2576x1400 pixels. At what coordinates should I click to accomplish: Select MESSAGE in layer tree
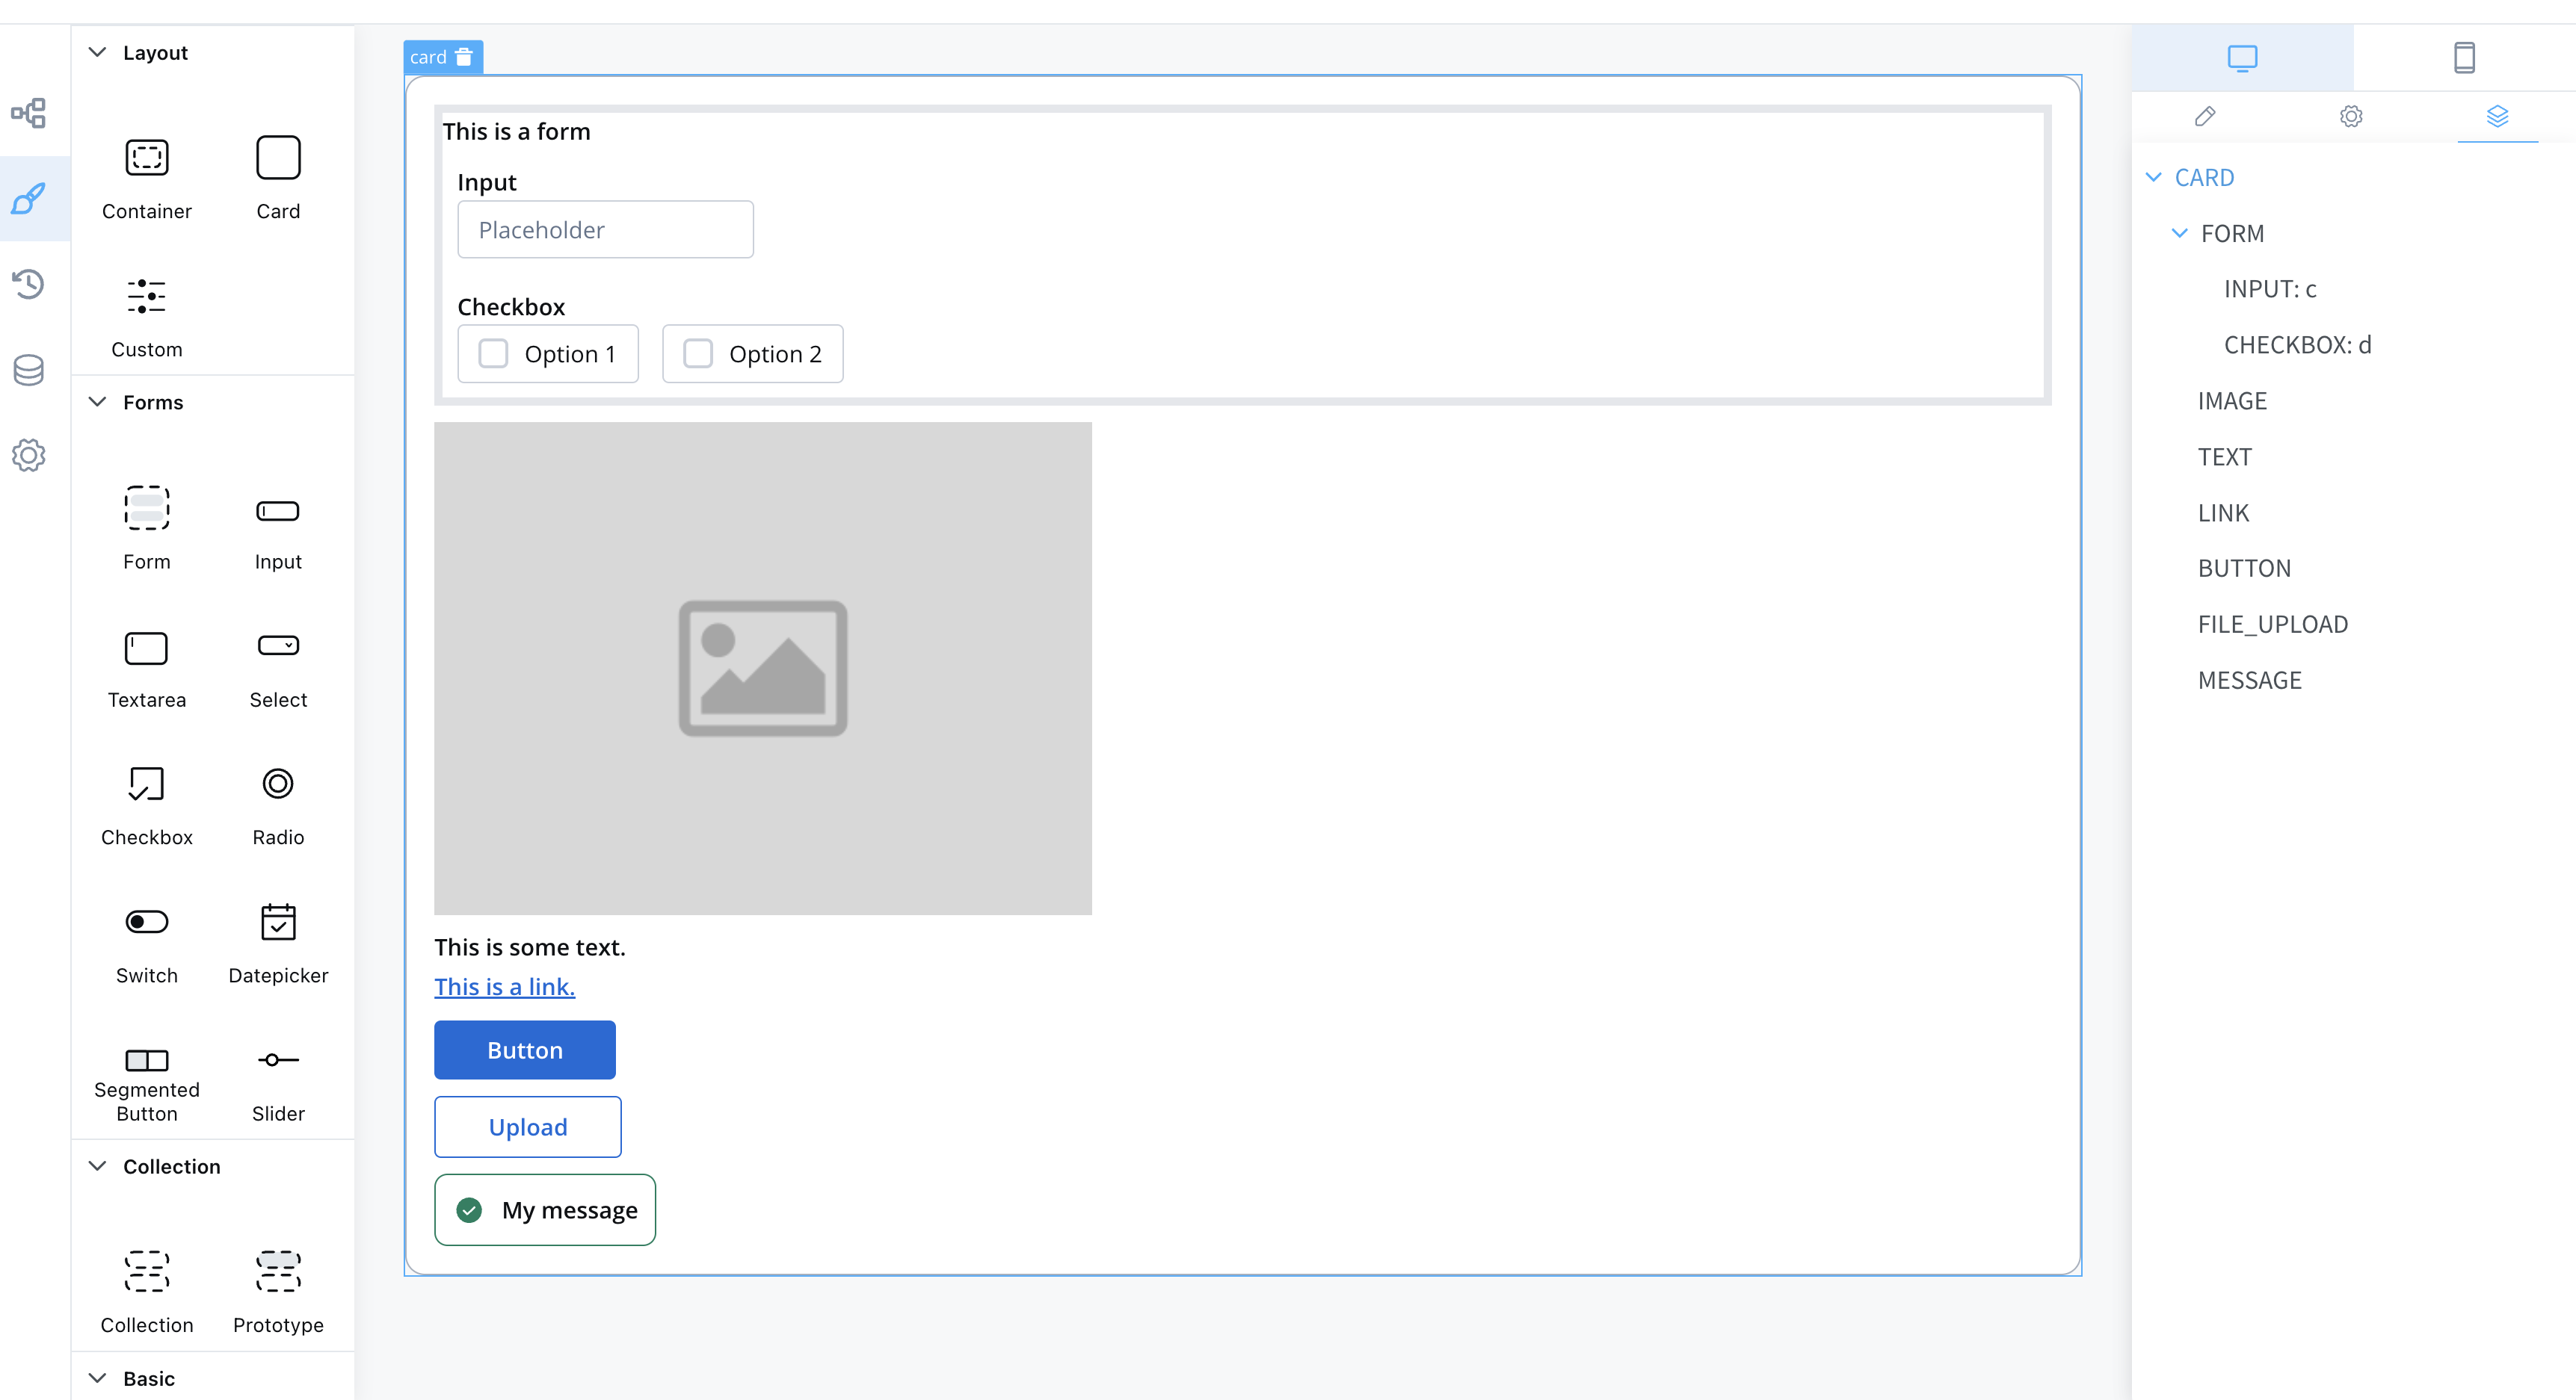[x=2250, y=680]
